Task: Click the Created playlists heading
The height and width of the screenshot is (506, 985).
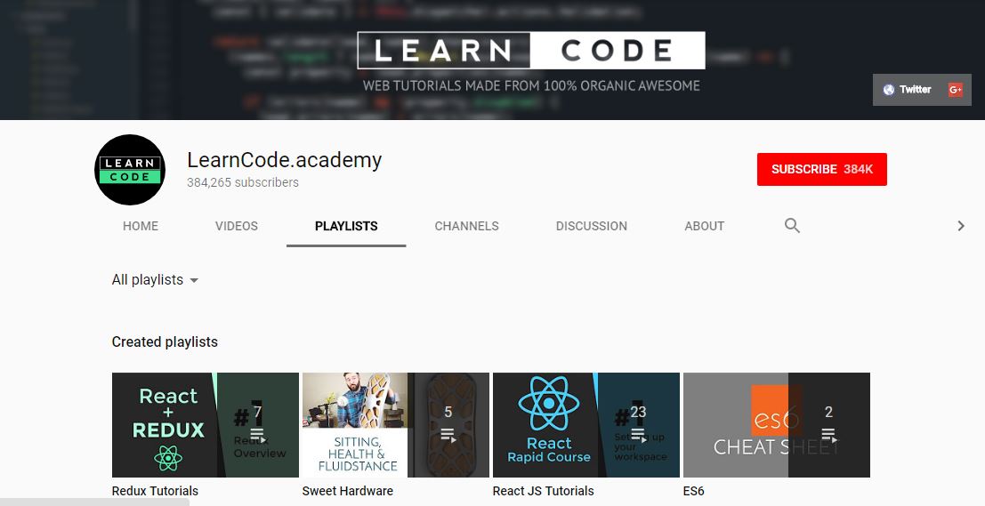Action: click(x=165, y=342)
